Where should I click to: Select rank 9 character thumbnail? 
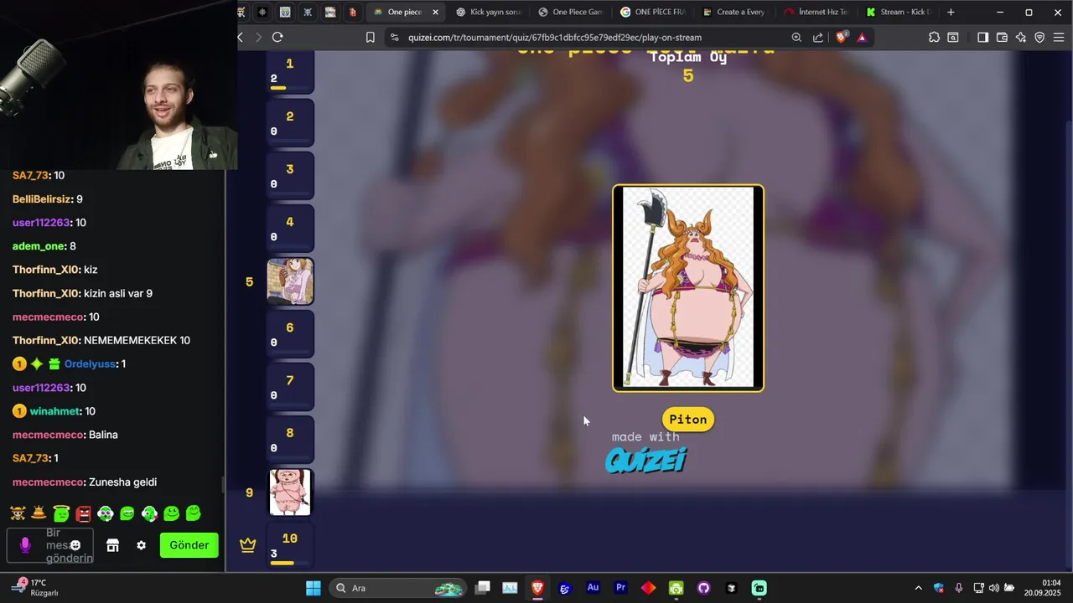(x=290, y=492)
